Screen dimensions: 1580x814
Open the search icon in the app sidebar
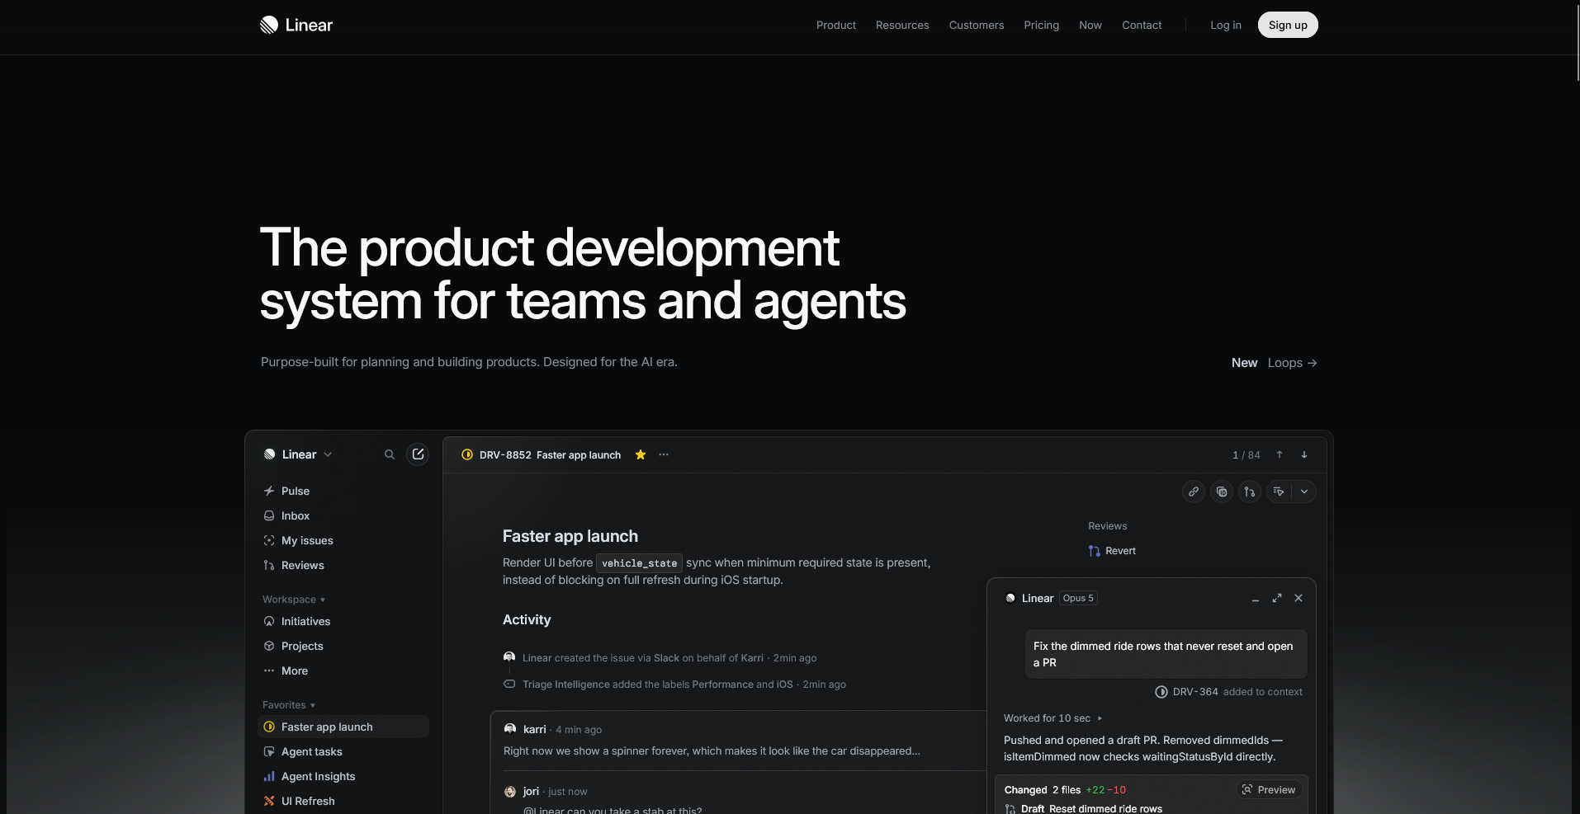click(390, 454)
